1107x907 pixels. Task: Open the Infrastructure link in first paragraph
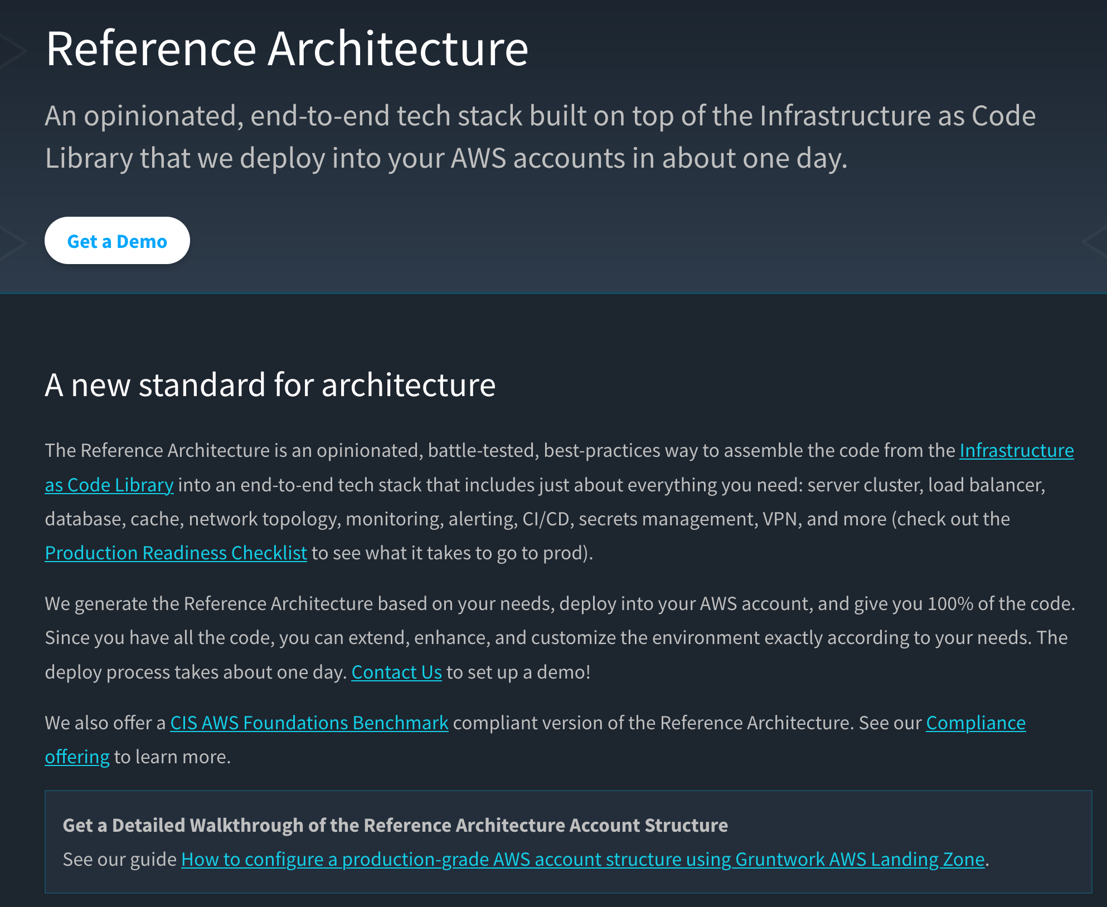click(1016, 450)
